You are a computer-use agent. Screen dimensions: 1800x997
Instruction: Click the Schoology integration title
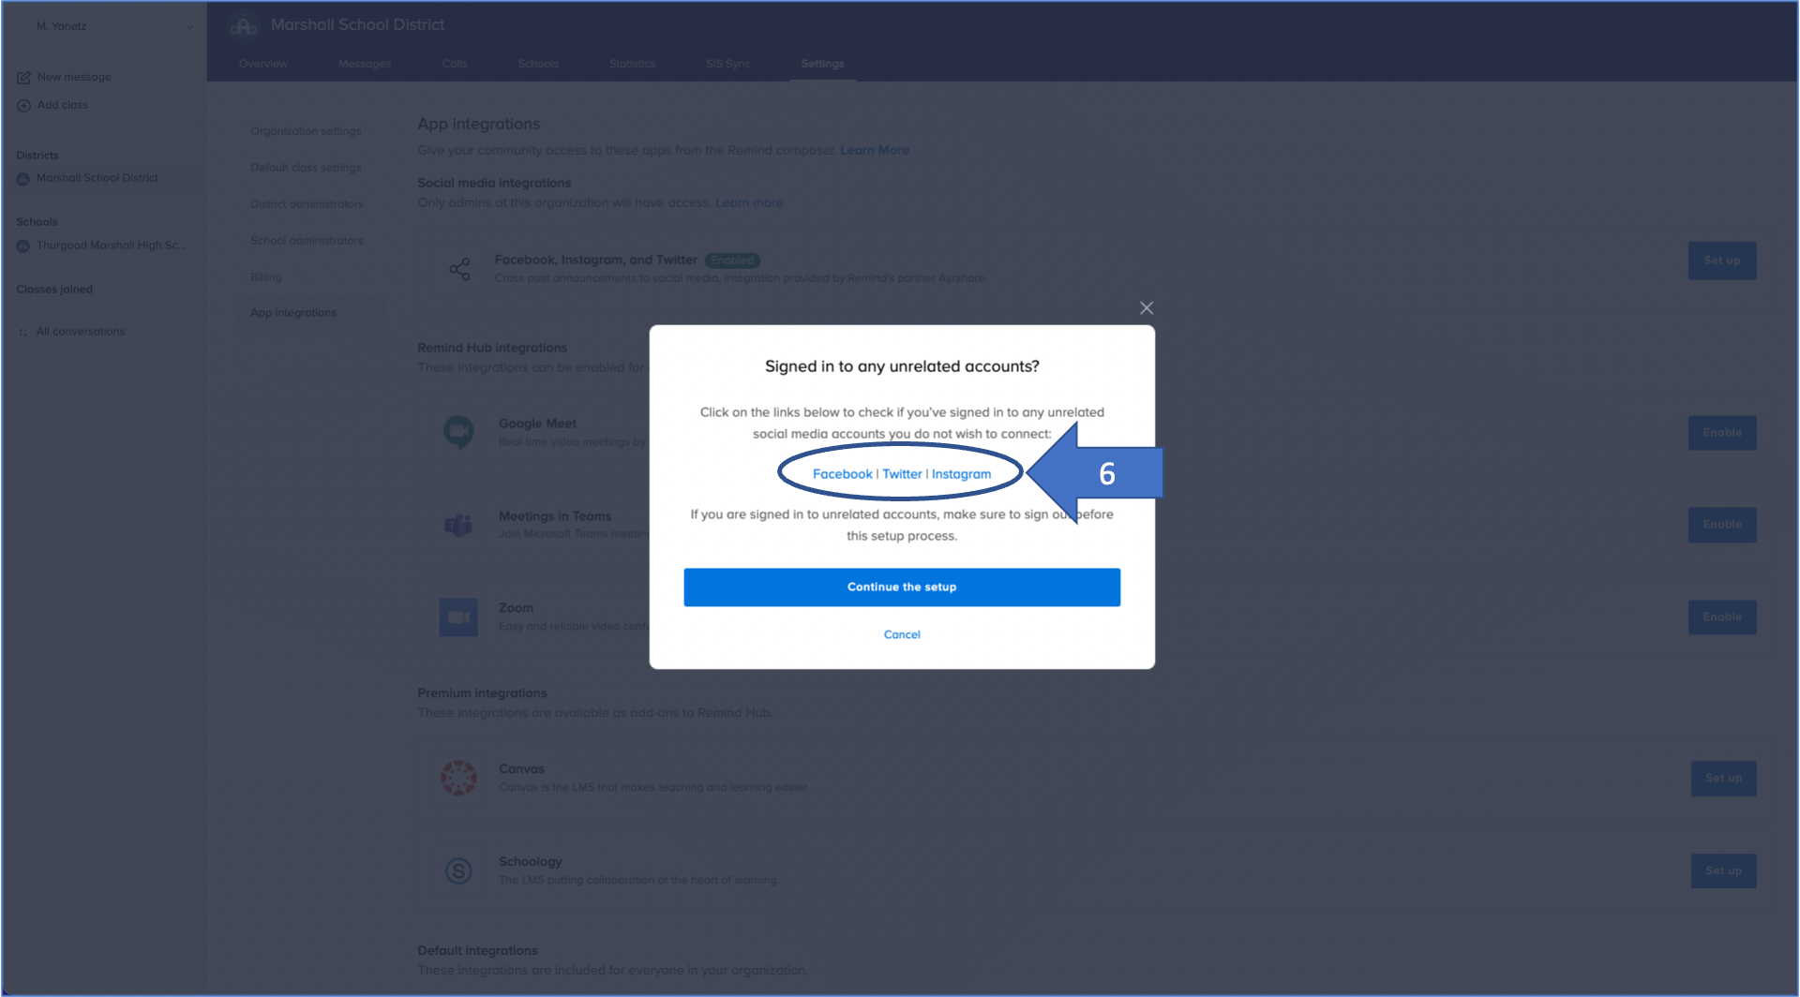(530, 862)
